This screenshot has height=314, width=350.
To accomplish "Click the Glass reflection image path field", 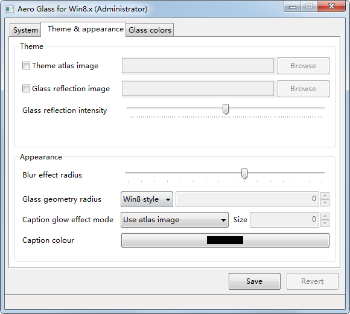I will [x=198, y=88].
